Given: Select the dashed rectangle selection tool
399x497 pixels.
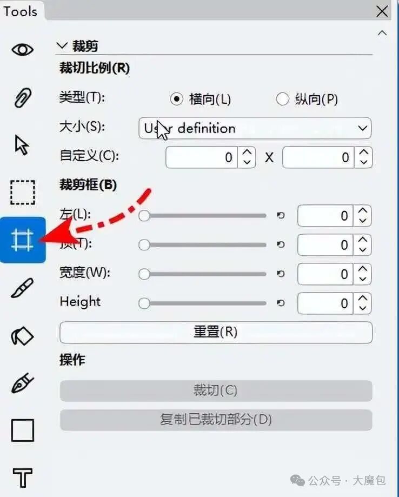Looking at the screenshot, I should click(23, 193).
